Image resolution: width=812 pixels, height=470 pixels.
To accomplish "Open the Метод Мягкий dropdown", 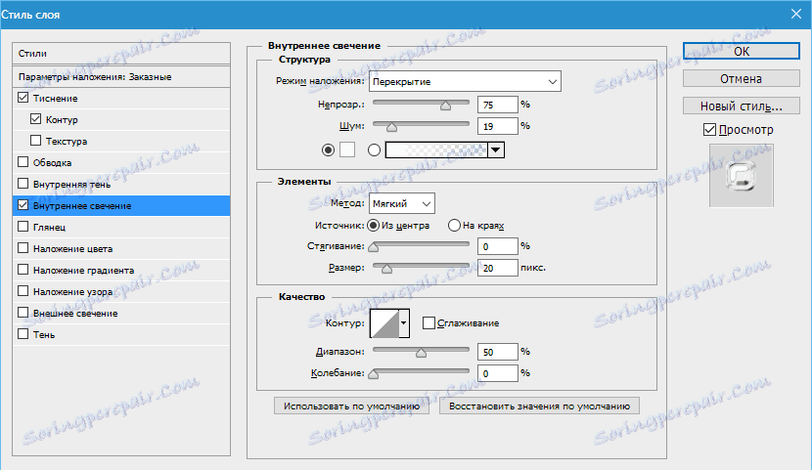I will [x=402, y=203].
